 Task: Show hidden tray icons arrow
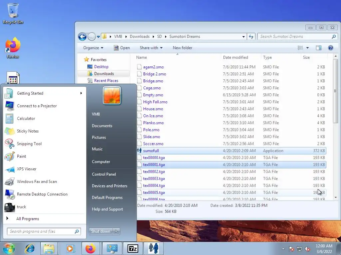point(283,249)
